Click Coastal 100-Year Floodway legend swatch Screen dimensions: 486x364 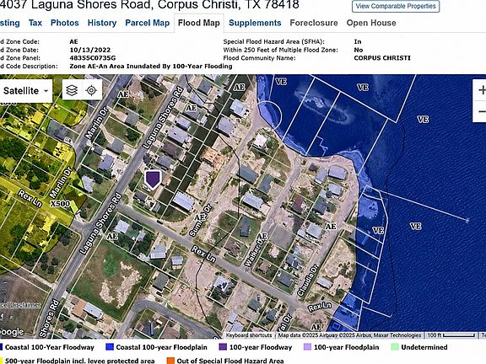pyautogui.click(x=1, y=347)
